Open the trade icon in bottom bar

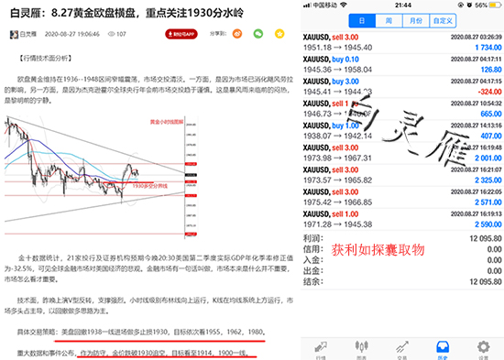(x=402, y=349)
